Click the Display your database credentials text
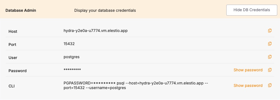The image size is (280, 100). (105, 10)
